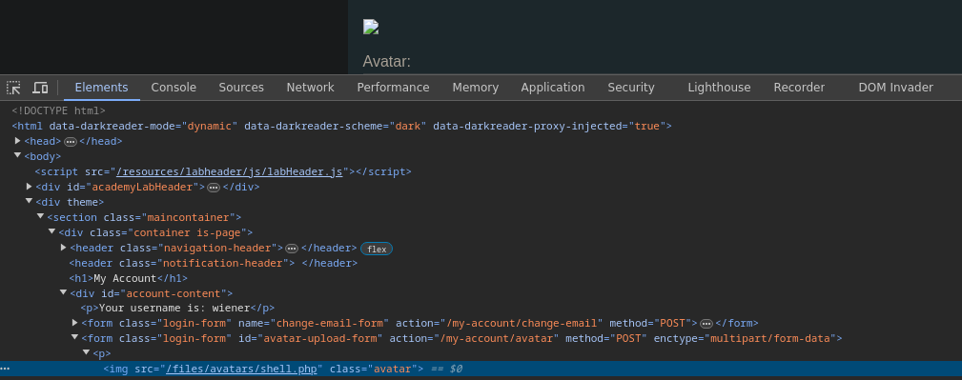
Task: Open the labHeader.js script link
Action: [230, 171]
